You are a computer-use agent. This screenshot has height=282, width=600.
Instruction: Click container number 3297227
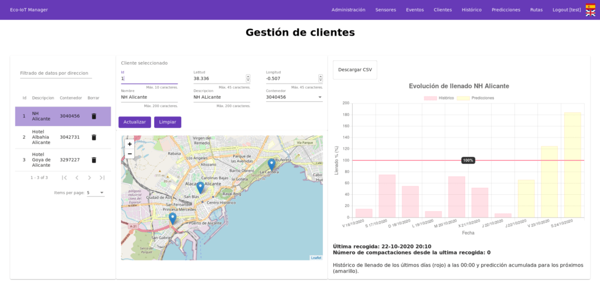(x=70, y=160)
